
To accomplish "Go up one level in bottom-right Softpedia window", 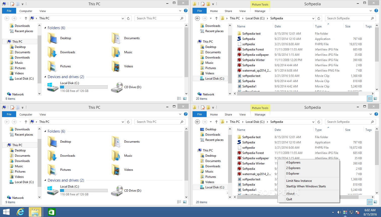I will pos(216,122).
